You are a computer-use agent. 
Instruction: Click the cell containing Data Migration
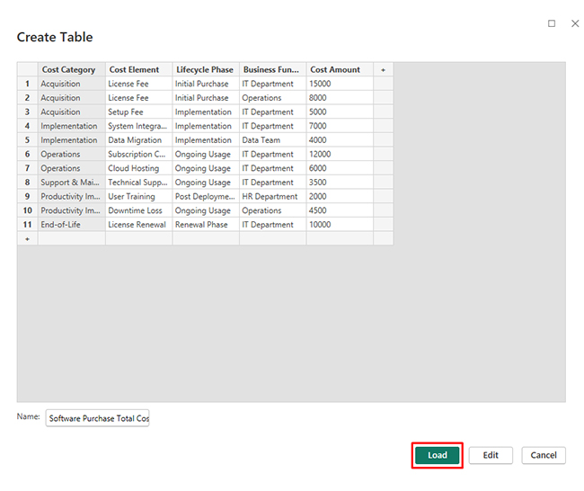137,140
